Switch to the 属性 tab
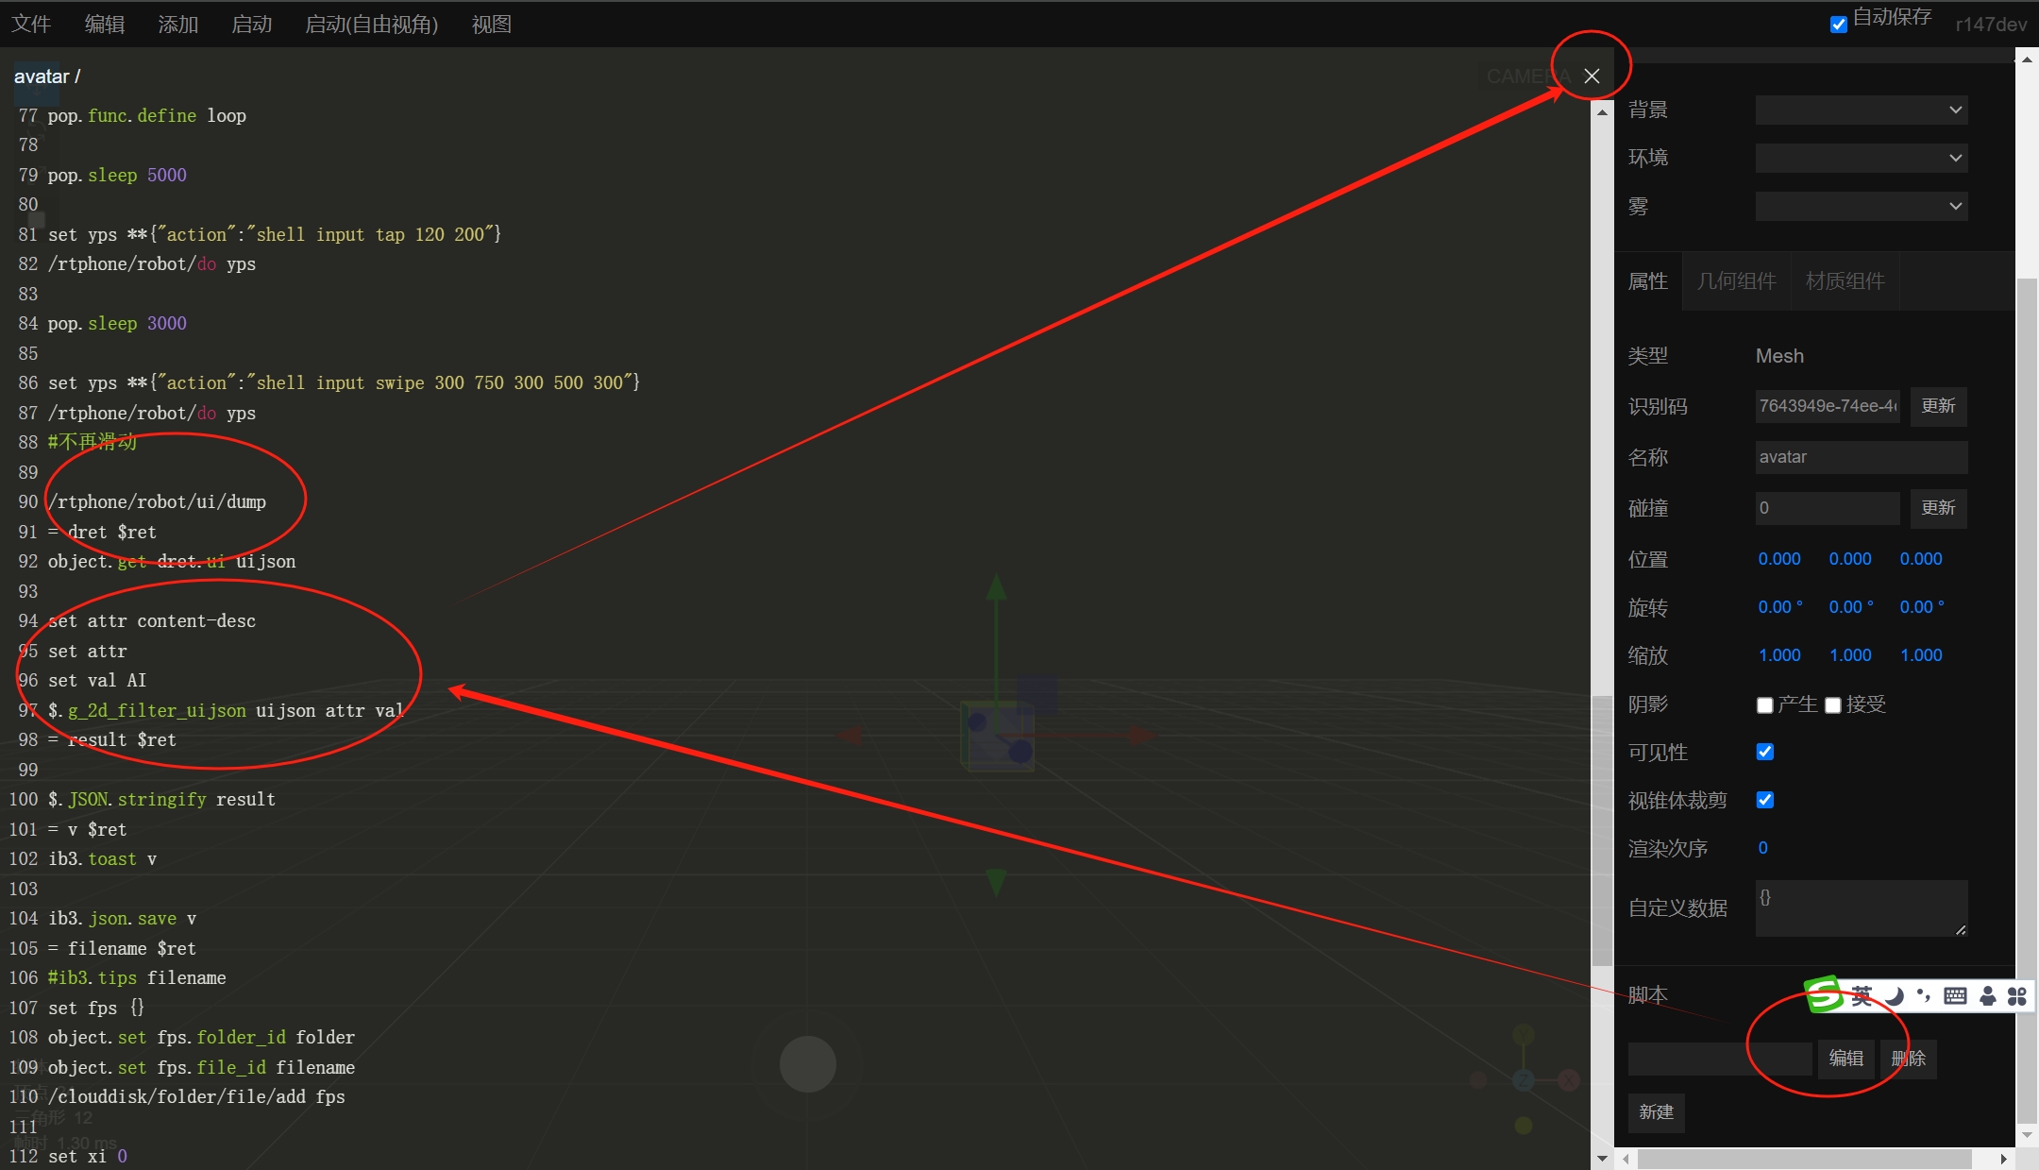The height and width of the screenshot is (1170, 2039). pyautogui.click(x=1648, y=280)
